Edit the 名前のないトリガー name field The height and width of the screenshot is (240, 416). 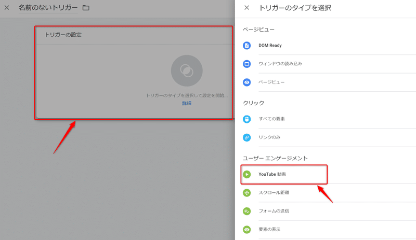coord(48,8)
